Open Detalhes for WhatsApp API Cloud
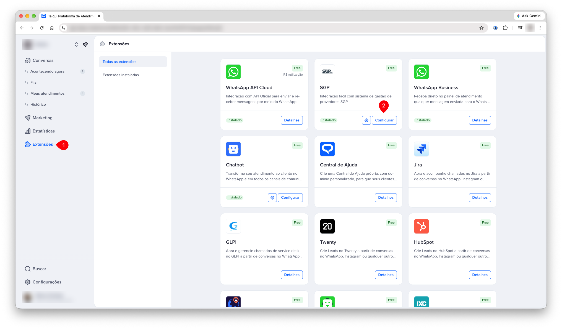Screen dimensions: 562x329 292,120
